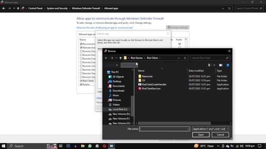Open the file type filter dropdown

pos(211,129)
